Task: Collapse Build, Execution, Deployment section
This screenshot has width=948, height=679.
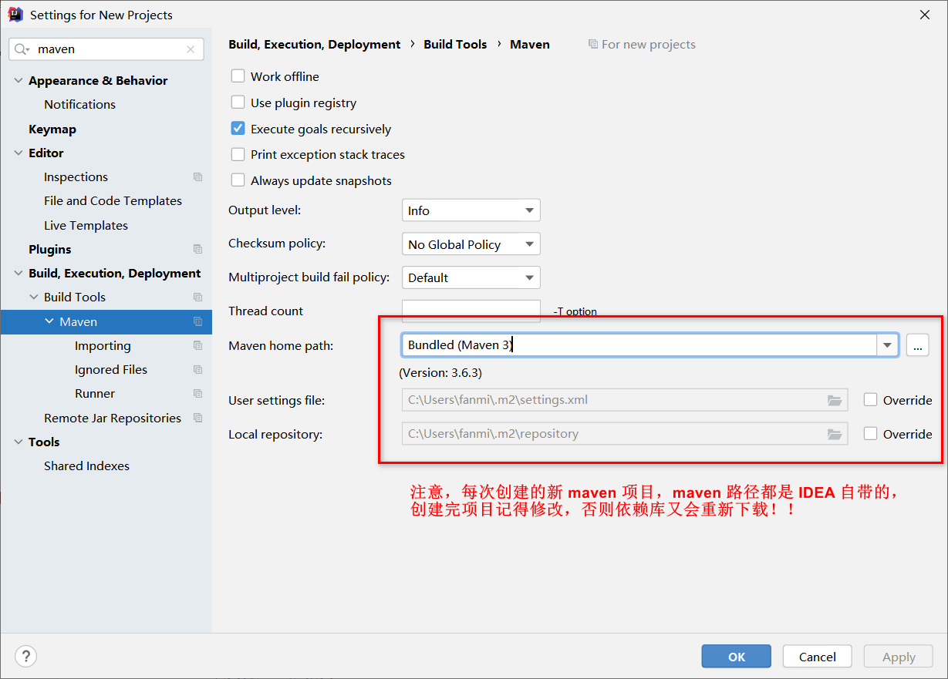Action: [x=19, y=274]
